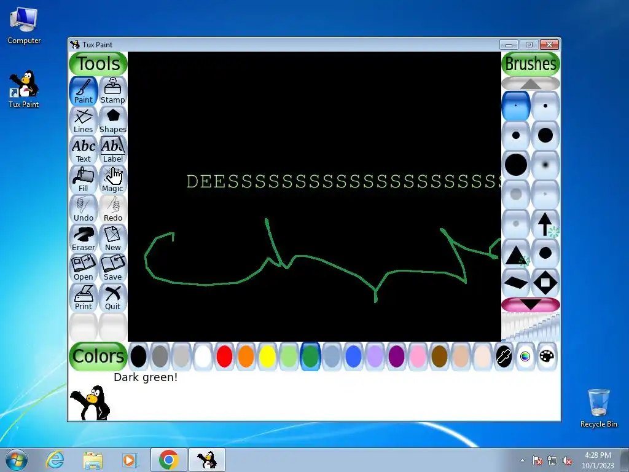Open the Magic effects tool
The height and width of the screenshot is (472, 629).
click(113, 179)
